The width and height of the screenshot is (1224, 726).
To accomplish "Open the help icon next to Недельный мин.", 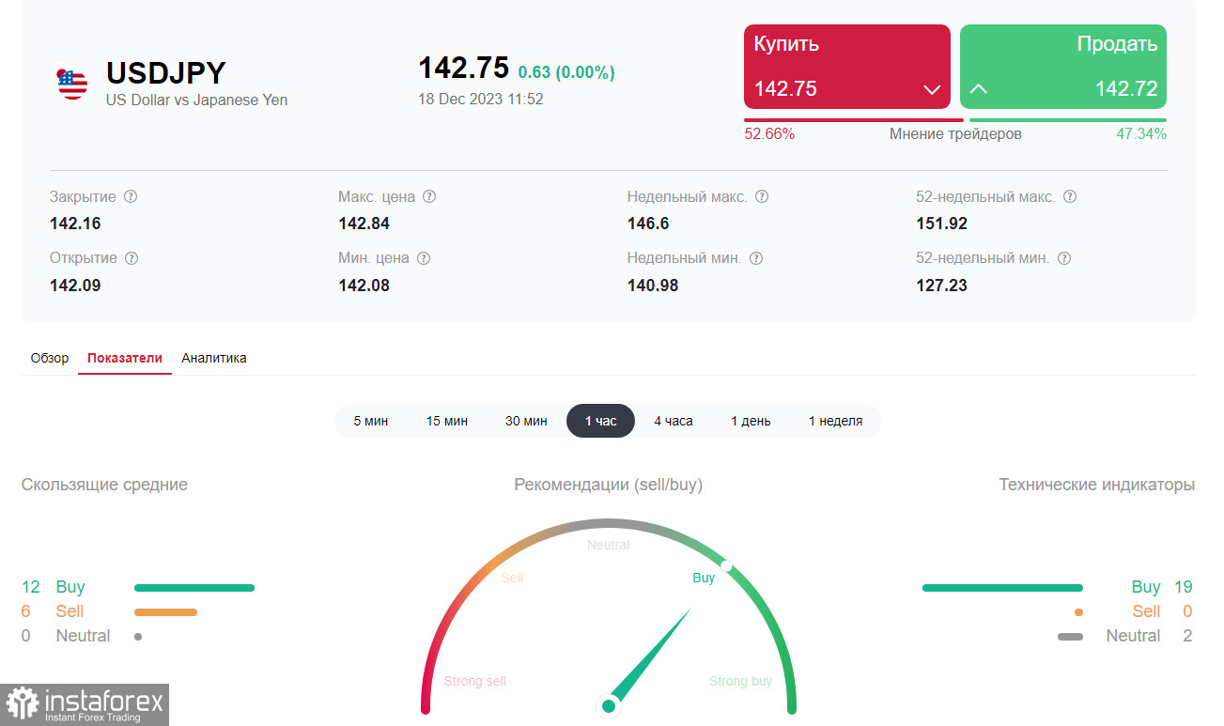I will point(756,258).
